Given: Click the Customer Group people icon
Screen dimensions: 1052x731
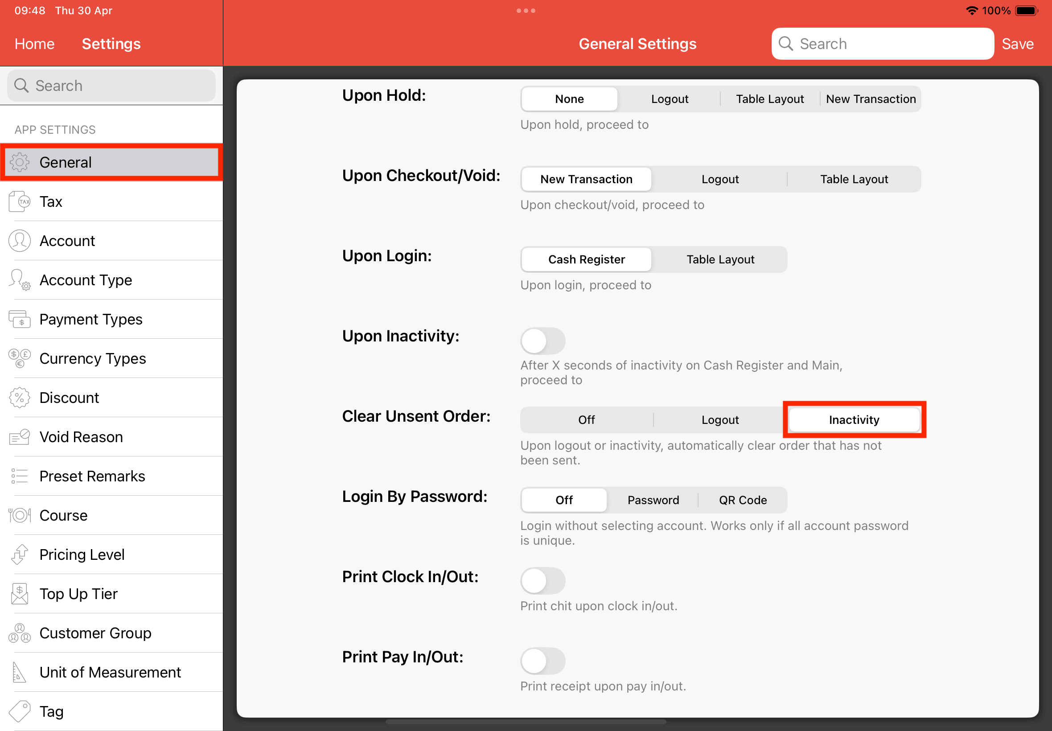Looking at the screenshot, I should (x=20, y=633).
